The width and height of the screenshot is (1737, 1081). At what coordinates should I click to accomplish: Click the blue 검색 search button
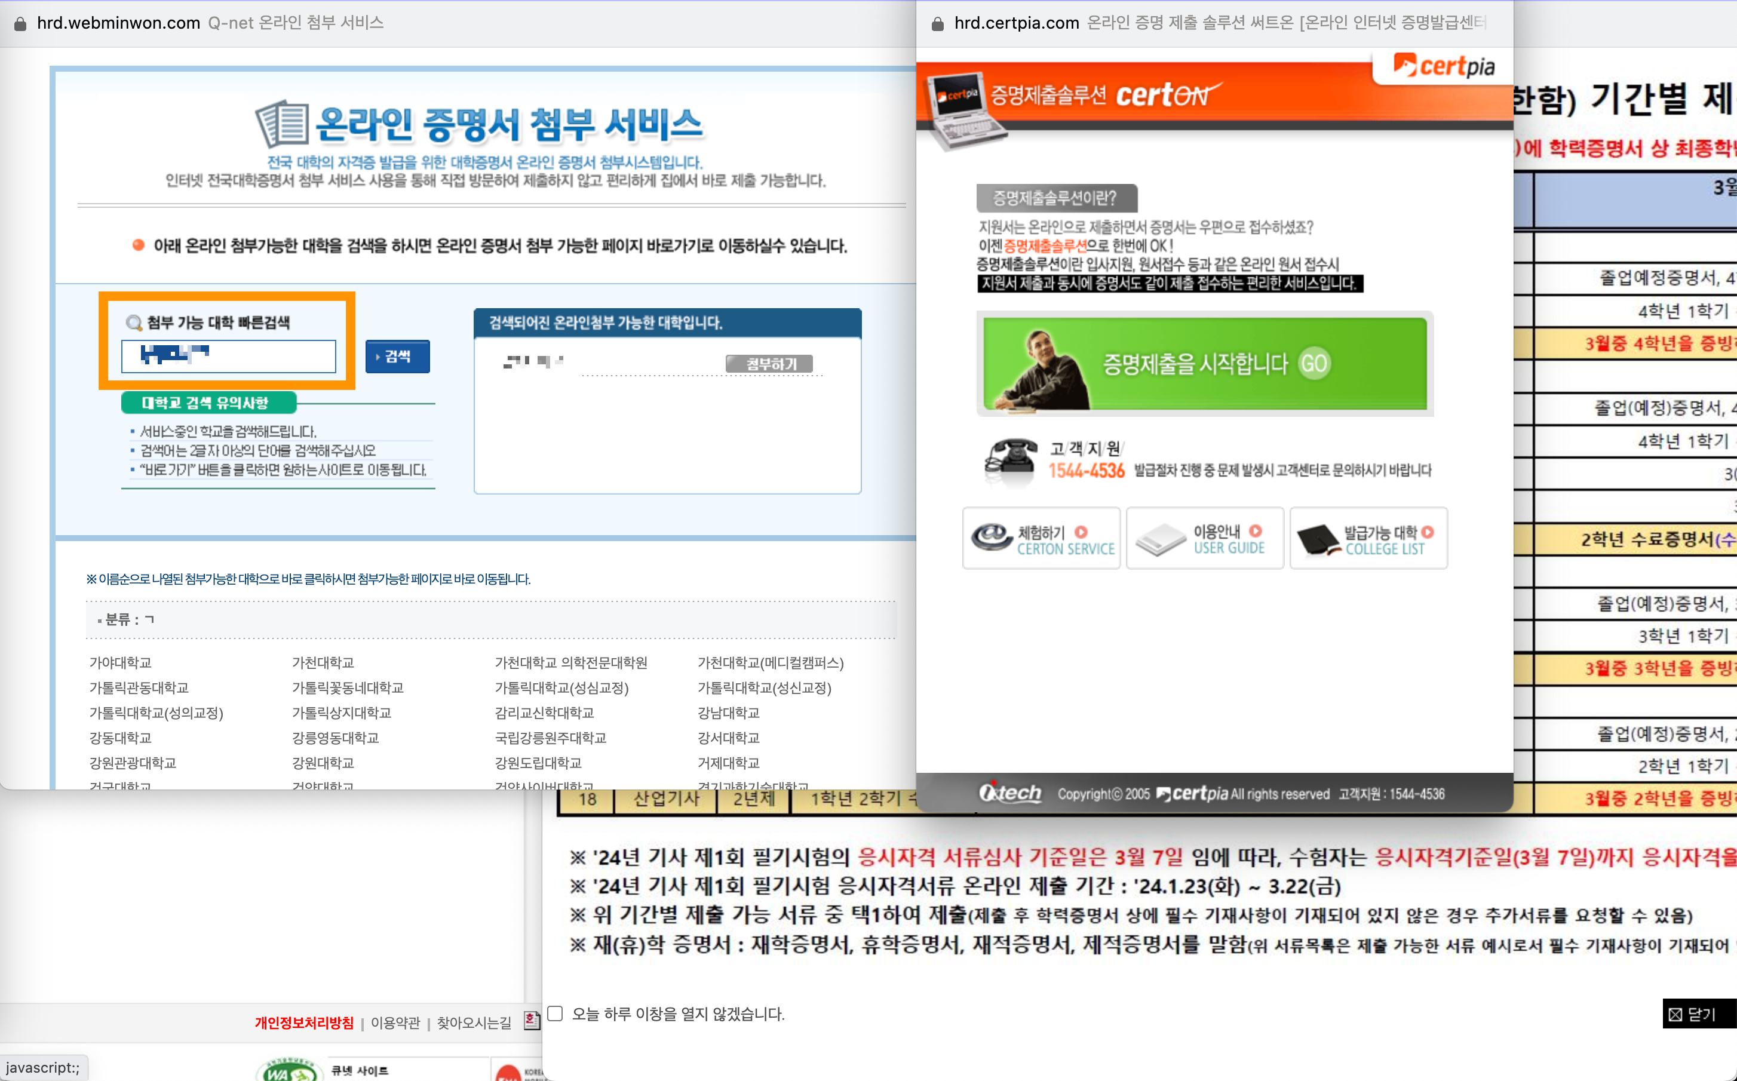397,356
